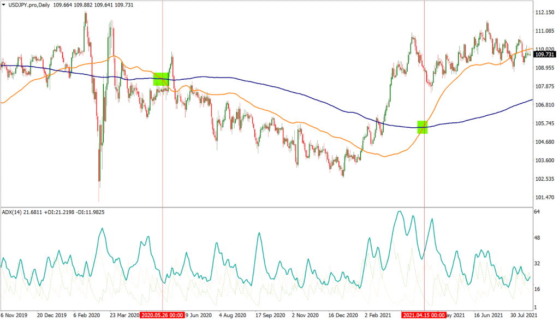559x320 pixels.
Task: Click the green crossover marker near May 2020
Action: (x=162, y=80)
